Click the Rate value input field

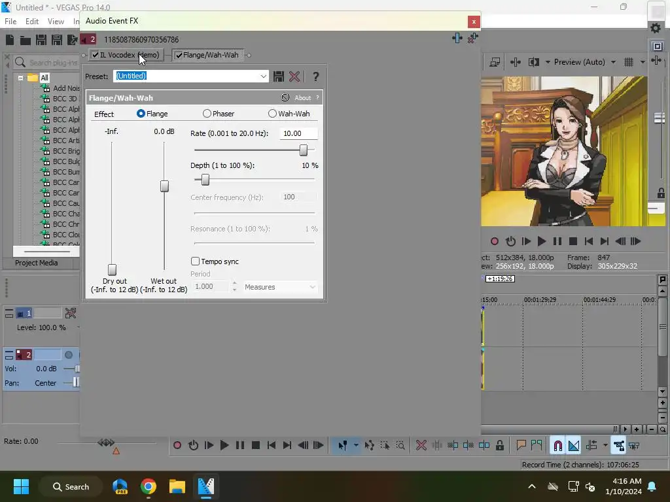click(x=298, y=133)
